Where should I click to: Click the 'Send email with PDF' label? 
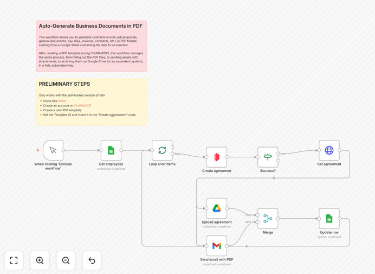coord(217,259)
